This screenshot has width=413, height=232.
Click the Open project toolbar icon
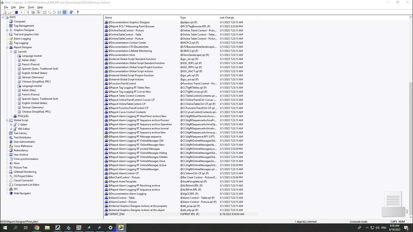point(9,12)
